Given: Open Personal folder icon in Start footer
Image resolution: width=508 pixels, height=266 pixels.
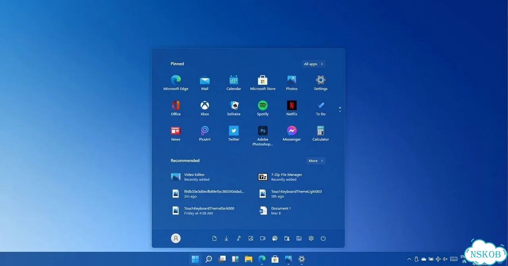Looking at the screenshot, I should (x=287, y=238).
